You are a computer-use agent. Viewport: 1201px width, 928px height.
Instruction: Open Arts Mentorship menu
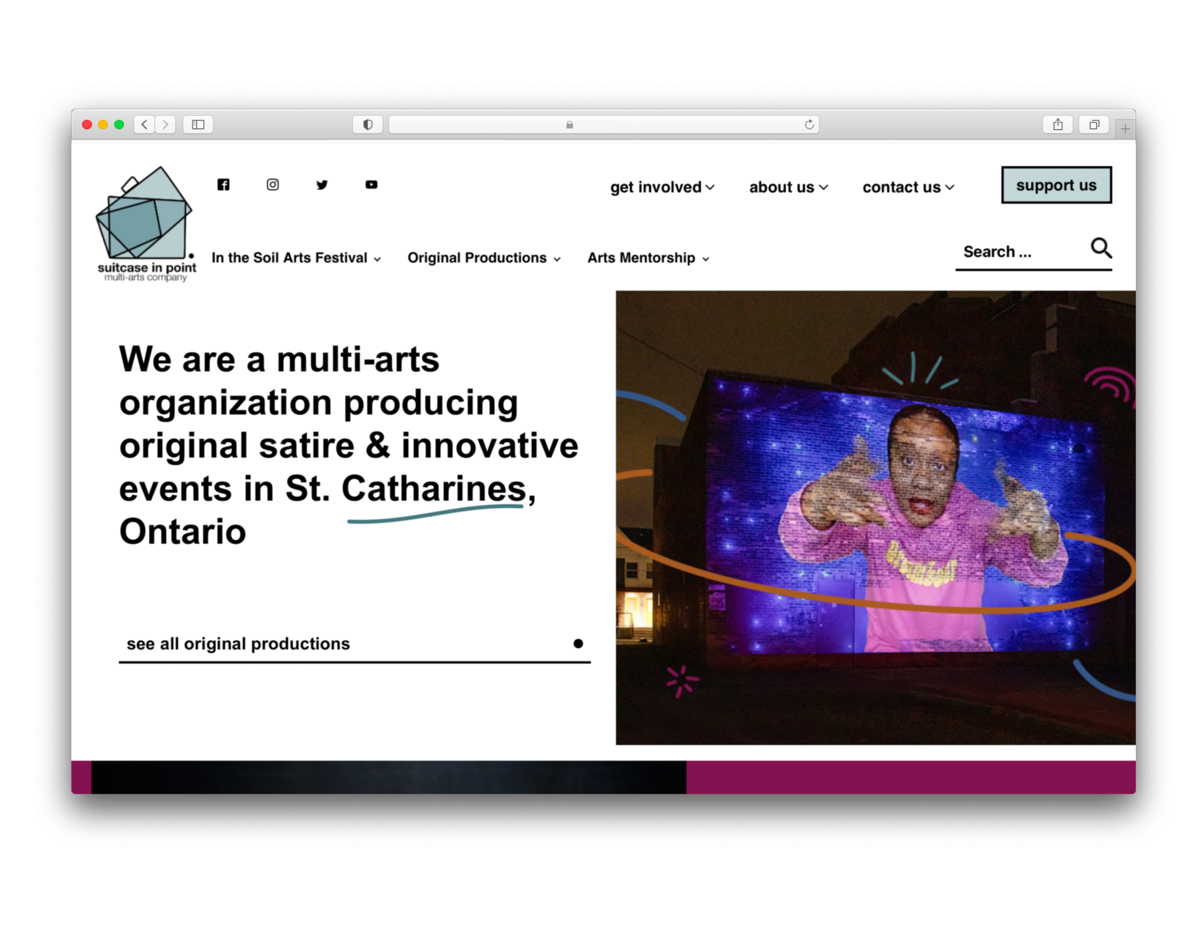[x=648, y=258]
